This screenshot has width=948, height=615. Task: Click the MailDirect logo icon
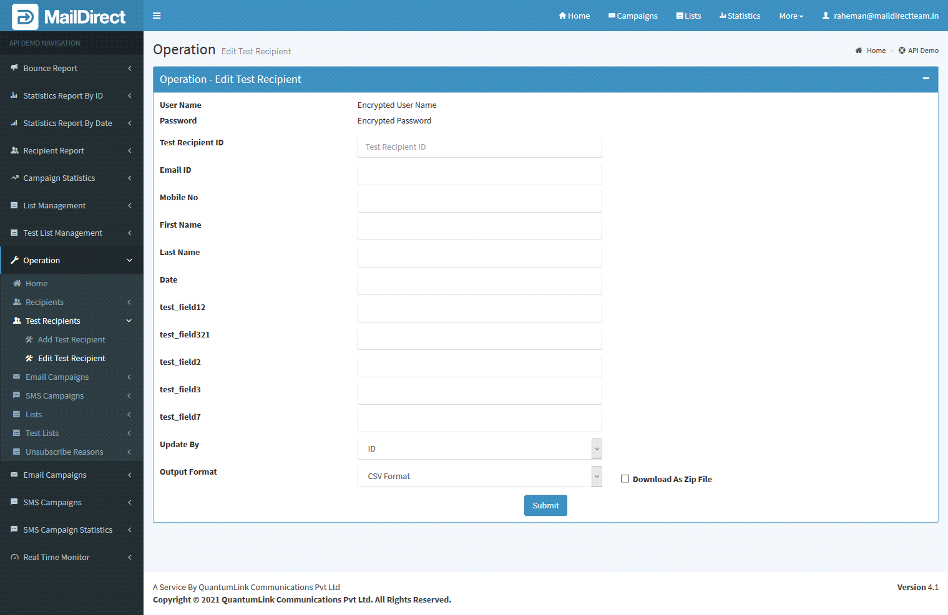click(x=25, y=17)
